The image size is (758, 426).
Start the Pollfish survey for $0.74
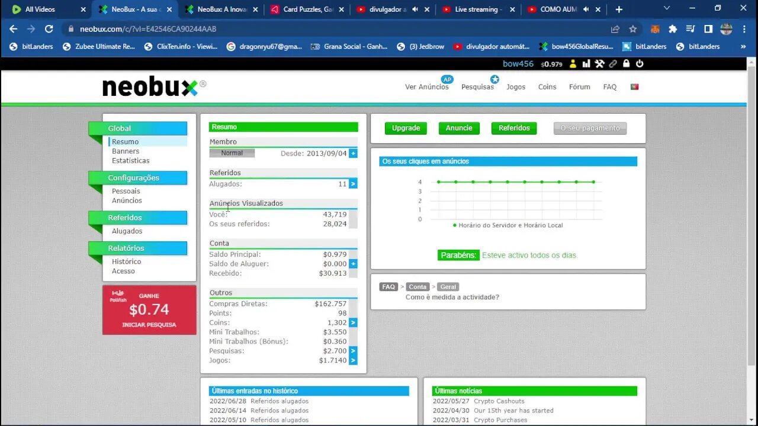pos(149,310)
